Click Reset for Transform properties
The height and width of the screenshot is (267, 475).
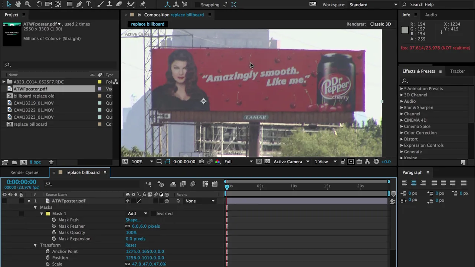click(x=131, y=245)
